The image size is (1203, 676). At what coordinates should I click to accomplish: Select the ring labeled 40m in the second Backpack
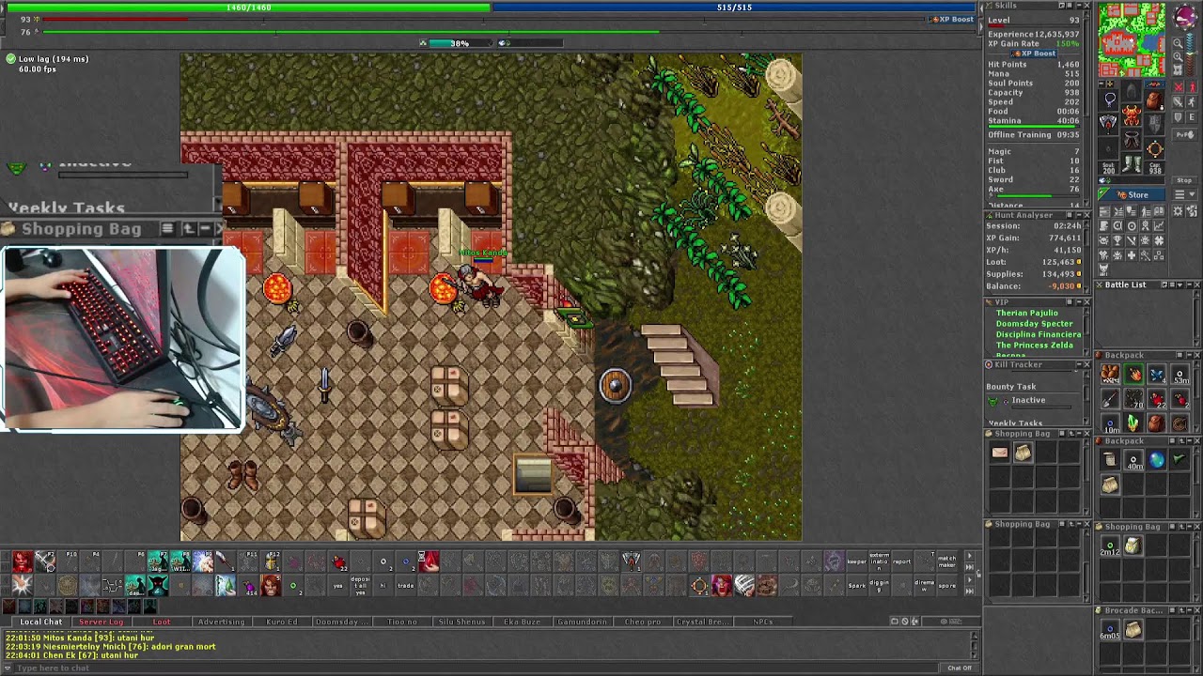[1133, 460]
